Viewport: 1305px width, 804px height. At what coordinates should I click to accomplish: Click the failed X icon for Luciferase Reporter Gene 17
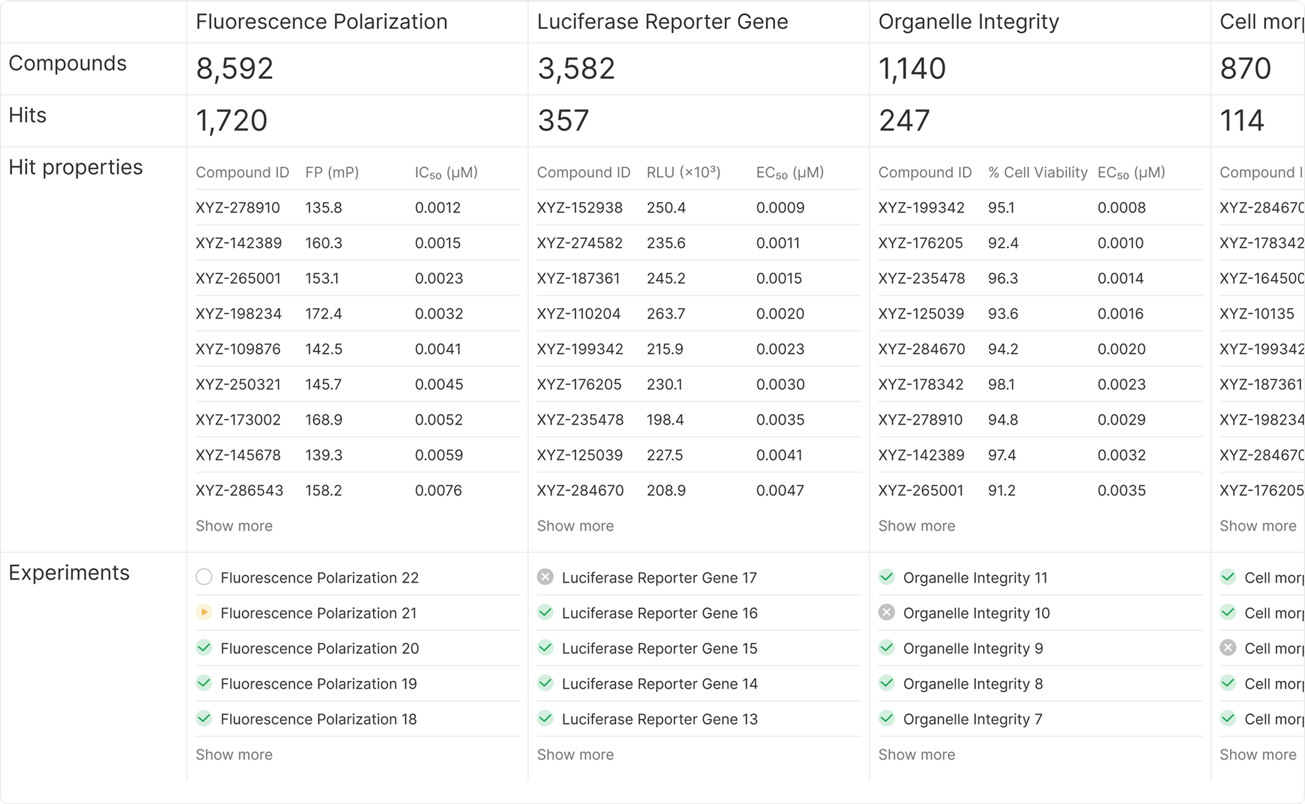[545, 577]
